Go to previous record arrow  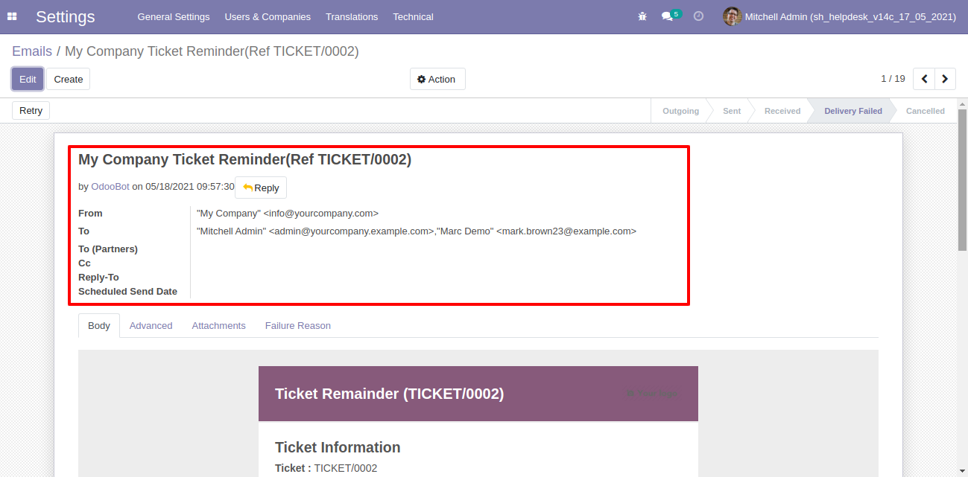coord(924,79)
